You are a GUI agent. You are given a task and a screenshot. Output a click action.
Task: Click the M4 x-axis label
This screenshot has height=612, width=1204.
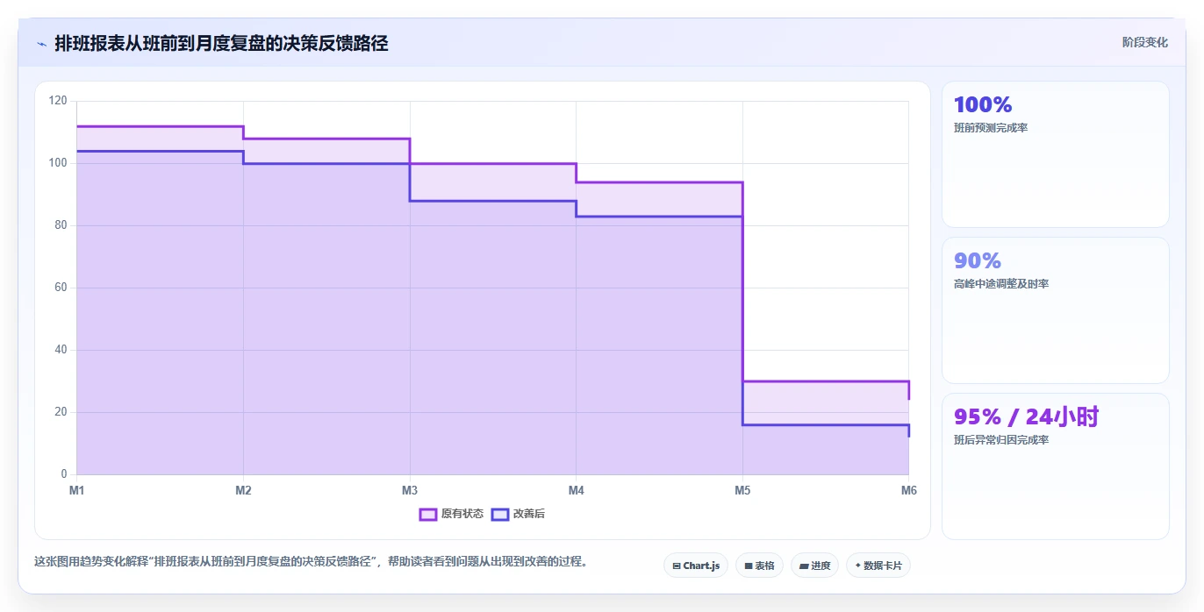(576, 490)
